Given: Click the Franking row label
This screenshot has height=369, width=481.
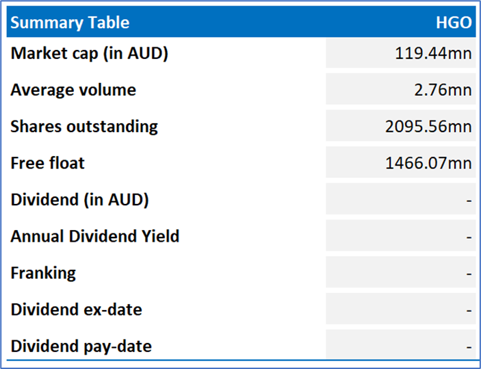Looking at the screenshot, I should 43,273.
